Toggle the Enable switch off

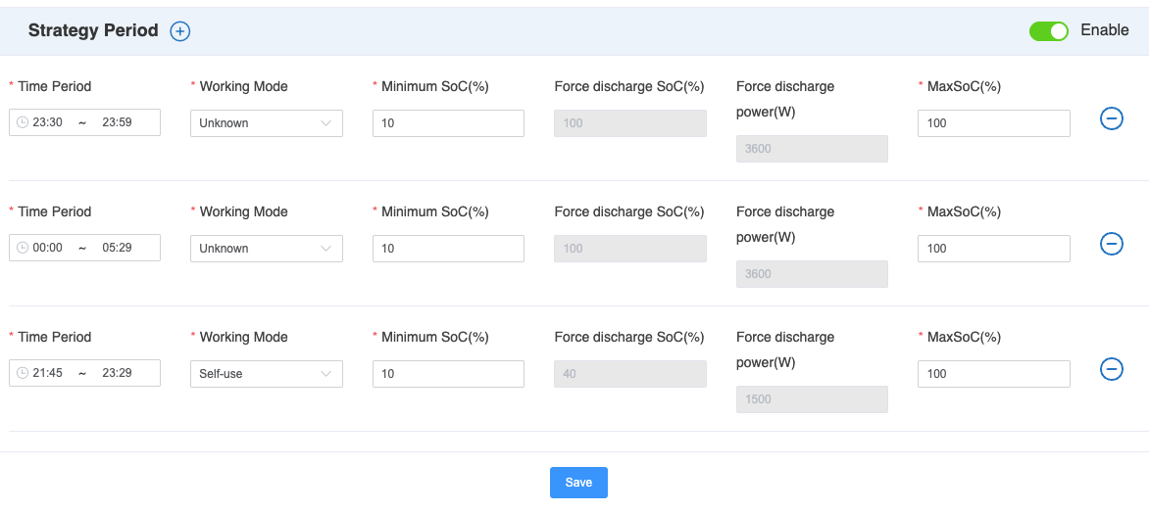[x=1048, y=31]
